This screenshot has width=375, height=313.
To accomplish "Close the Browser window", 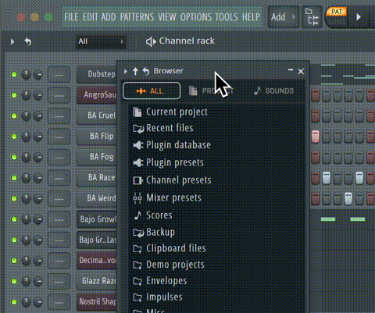I will pos(301,71).
